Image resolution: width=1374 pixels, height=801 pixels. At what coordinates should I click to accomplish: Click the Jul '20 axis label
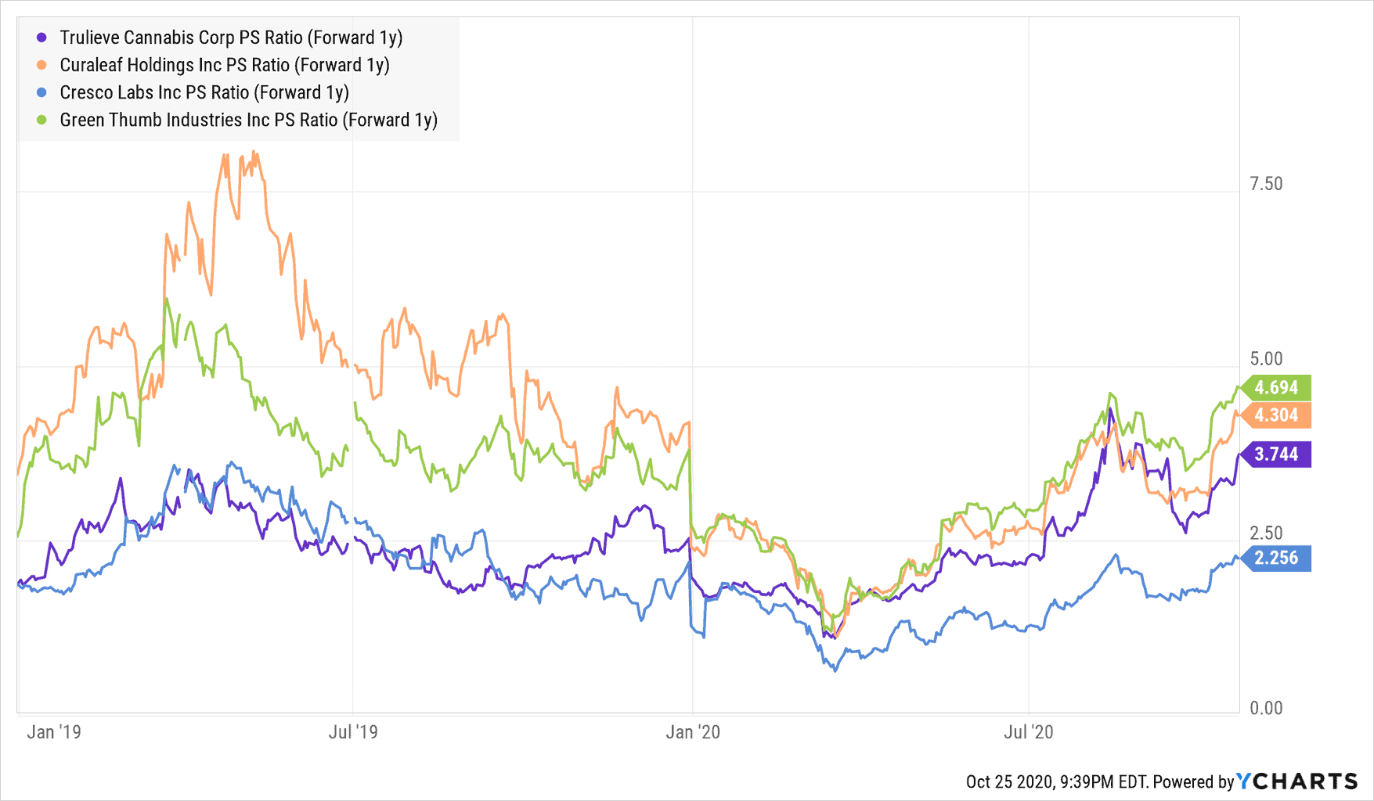coord(1029,732)
